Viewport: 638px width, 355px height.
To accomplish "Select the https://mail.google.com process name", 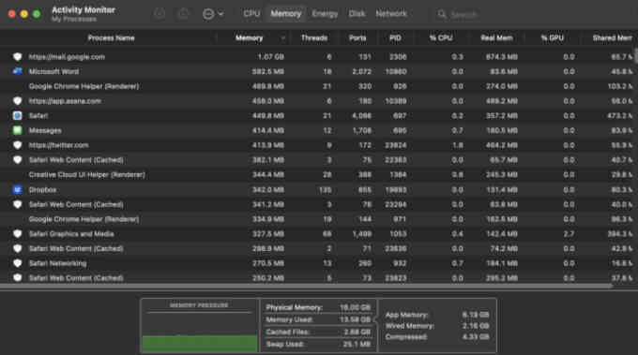I will 67,57.
